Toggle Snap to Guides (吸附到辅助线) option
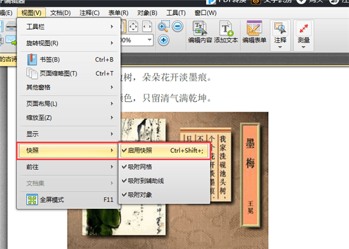This screenshot has width=349, height=249. [x=164, y=181]
